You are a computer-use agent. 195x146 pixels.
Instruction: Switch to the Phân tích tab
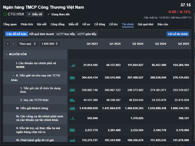coord(27,24)
